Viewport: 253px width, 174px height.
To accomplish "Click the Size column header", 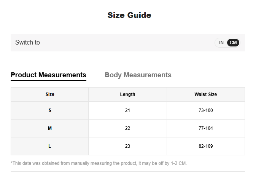I will 50,94.
